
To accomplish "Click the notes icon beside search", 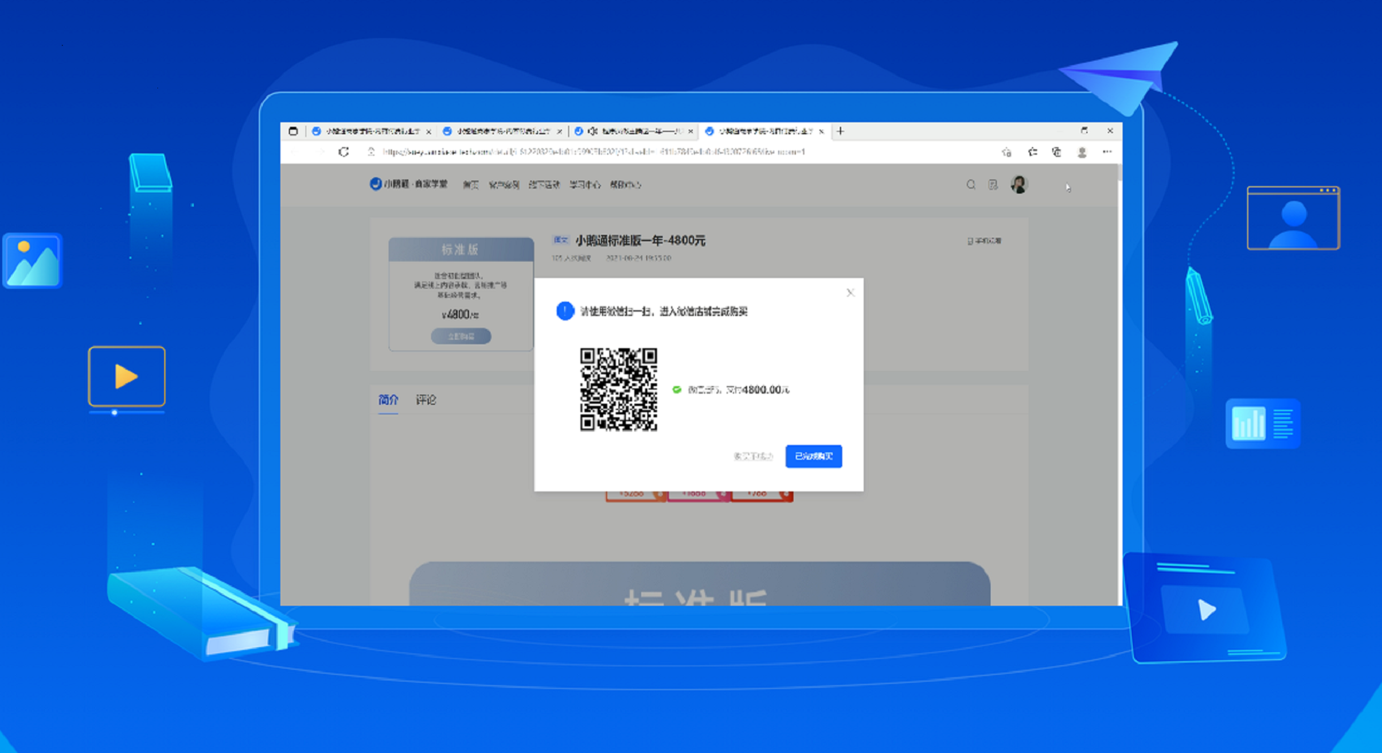I will coord(993,185).
